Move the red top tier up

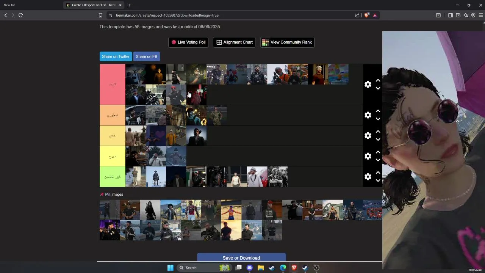[x=378, y=80]
